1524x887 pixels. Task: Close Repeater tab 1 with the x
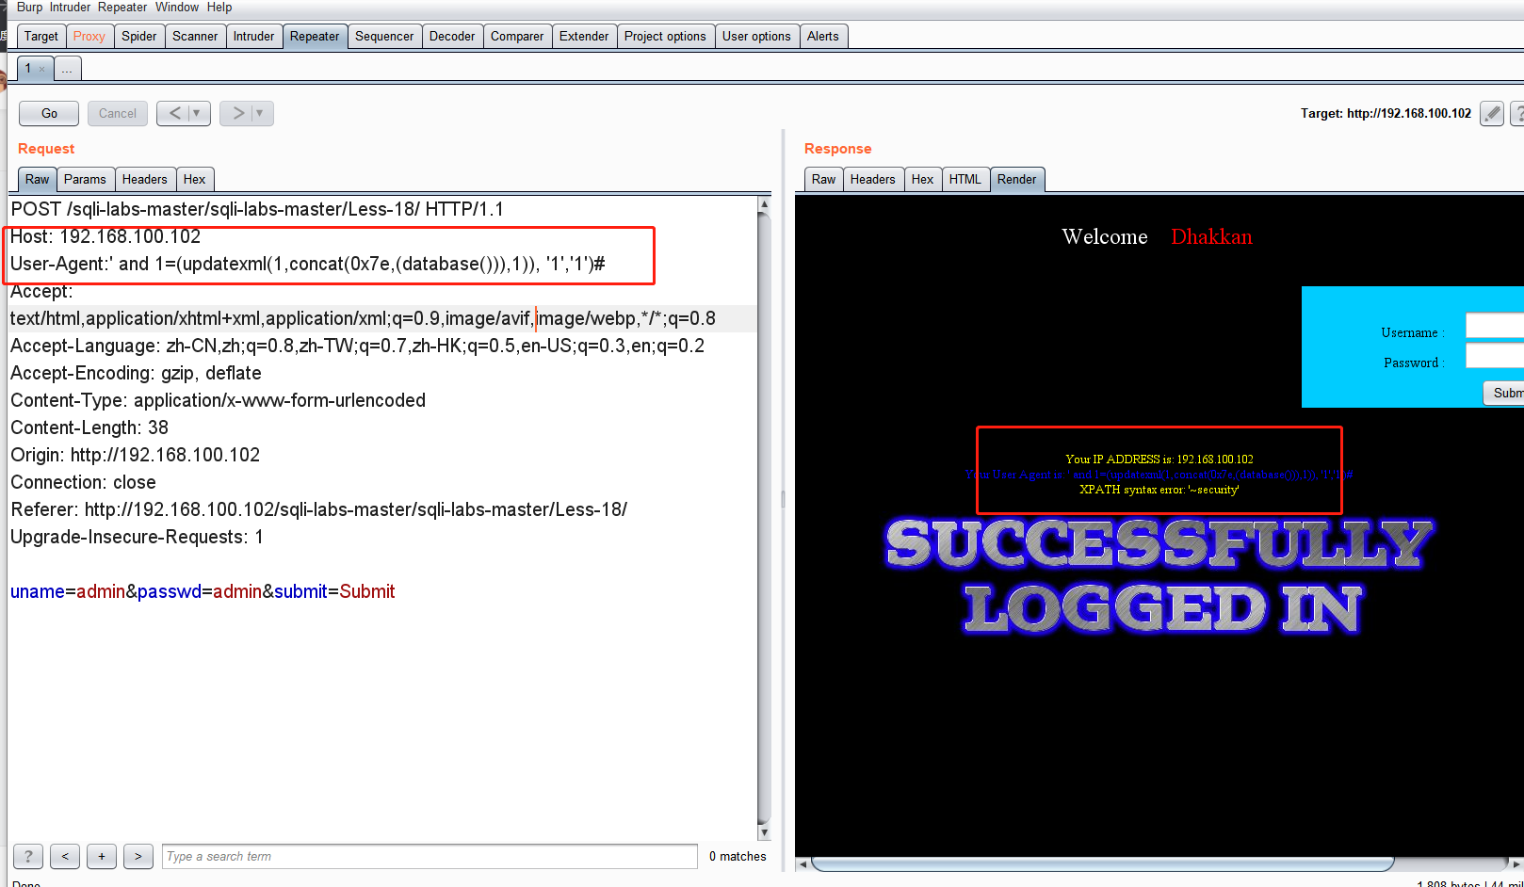[41, 69]
